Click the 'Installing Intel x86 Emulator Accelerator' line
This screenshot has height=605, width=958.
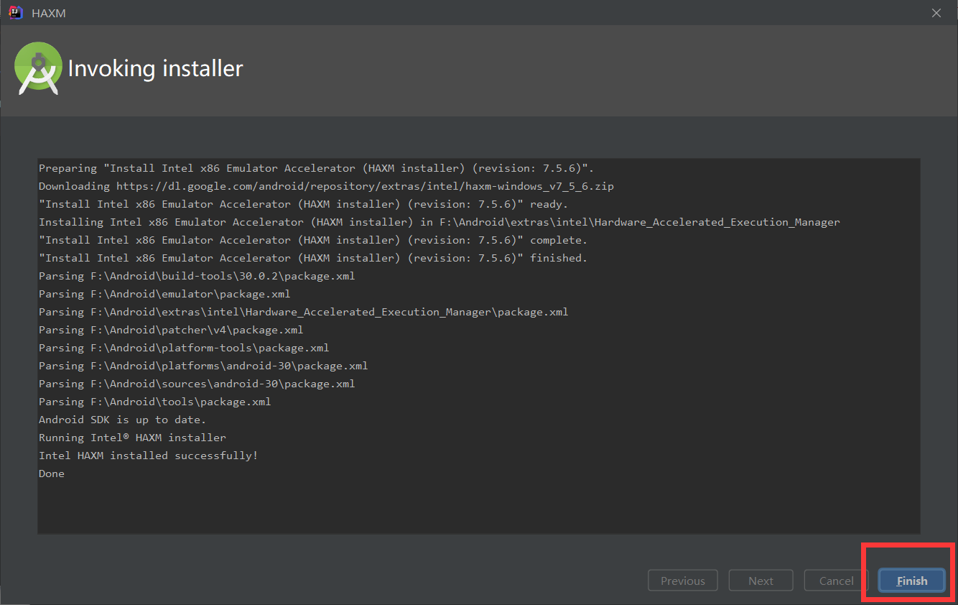click(440, 222)
